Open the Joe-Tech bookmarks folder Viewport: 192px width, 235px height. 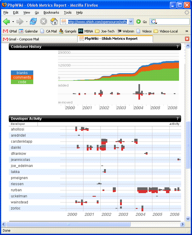[105, 31]
